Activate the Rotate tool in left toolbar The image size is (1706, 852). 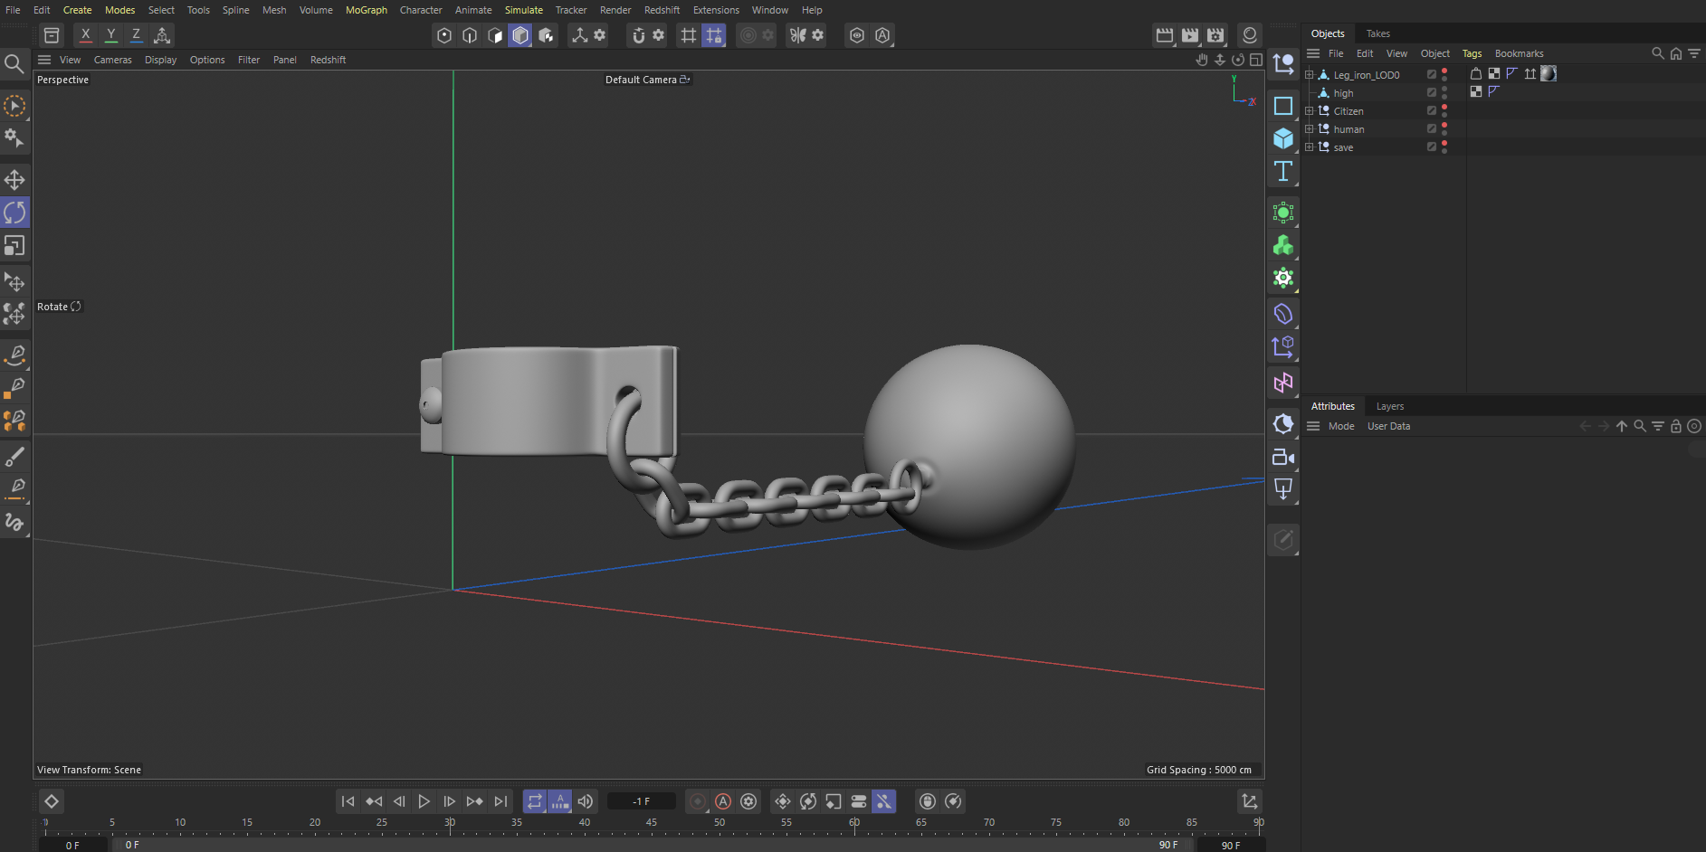click(x=14, y=213)
